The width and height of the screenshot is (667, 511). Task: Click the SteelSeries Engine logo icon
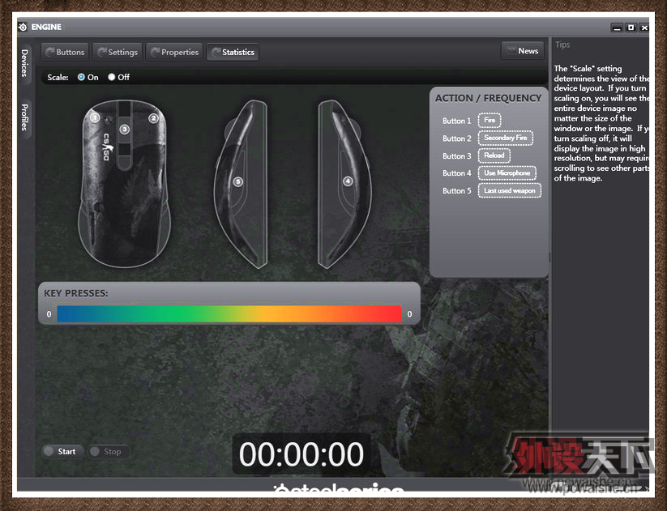(x=23, y=27)
